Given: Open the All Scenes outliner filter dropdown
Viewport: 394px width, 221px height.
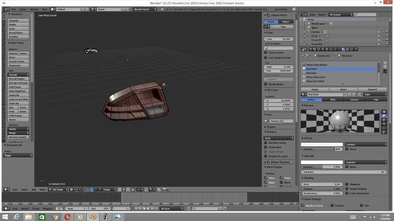Looking at the screenshot, I should click(340, 15).
